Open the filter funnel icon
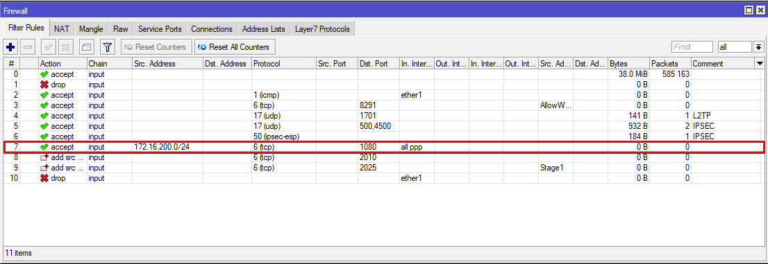 [107, 47]
